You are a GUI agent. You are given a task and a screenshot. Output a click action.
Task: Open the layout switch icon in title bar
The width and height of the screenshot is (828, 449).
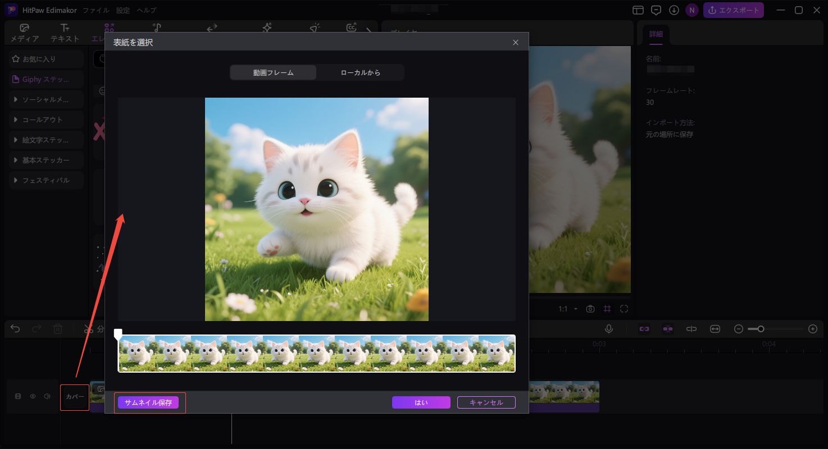[638, 10]
